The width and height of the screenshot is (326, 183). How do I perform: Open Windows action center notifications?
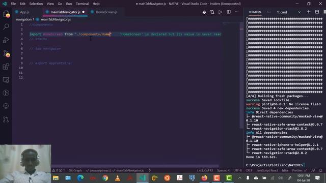(317, 178)
